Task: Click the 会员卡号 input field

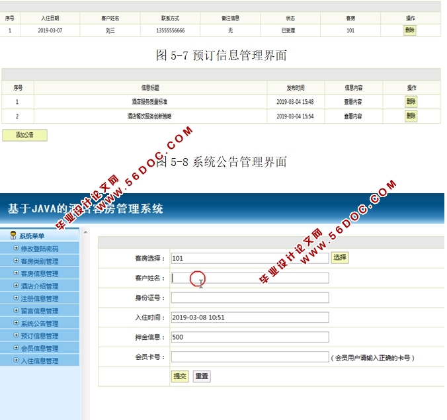Action: (x=250, y=357)
